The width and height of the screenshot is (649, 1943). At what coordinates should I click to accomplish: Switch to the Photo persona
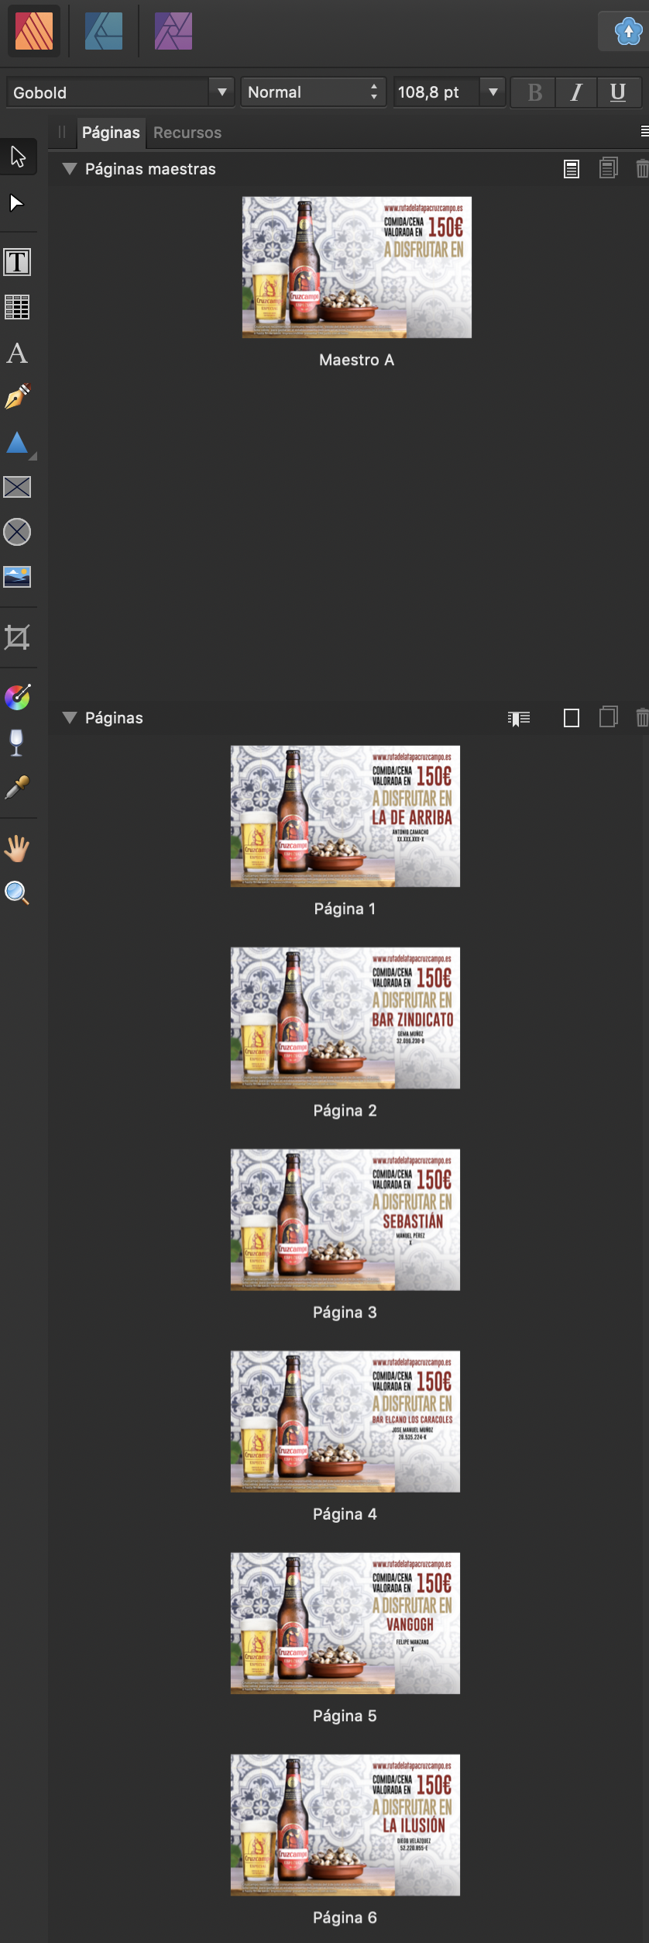tap(173, 32)
